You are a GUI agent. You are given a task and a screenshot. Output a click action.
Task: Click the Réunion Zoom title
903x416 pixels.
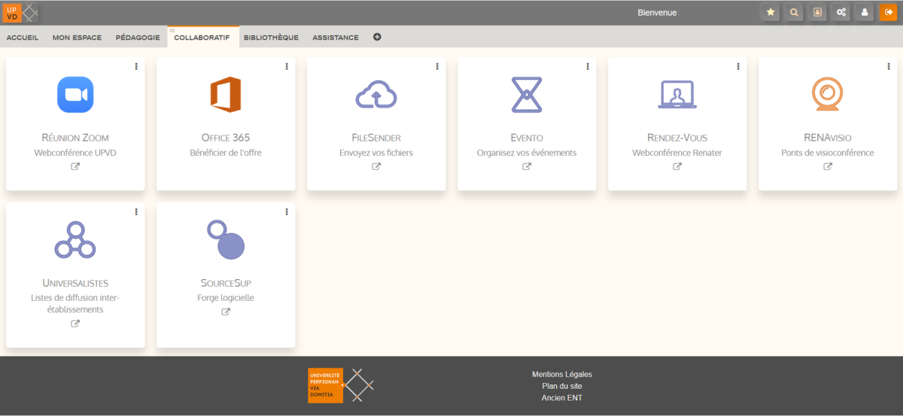(75, 138)
